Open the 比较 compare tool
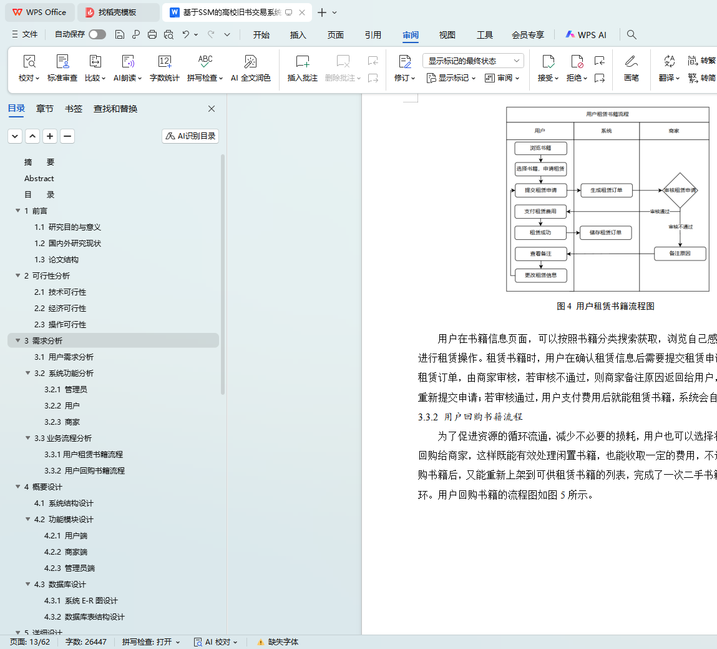The width and height of the screenshot is (717, 649). (95, 67)
